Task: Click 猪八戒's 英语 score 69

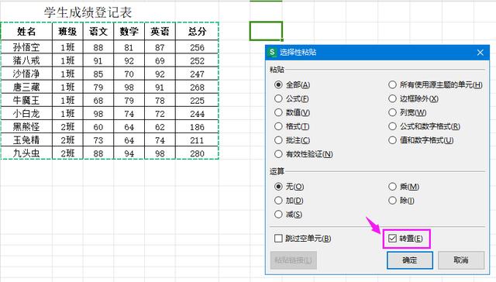Action: 160,60
